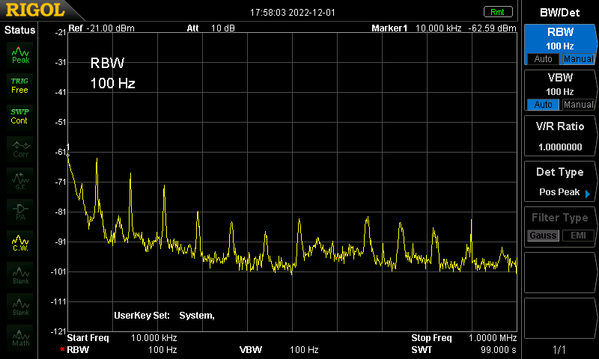Click the Pos Peak arrow indicator
The height and width of the screenshot is (359, 599).
[x=588, y=194]
